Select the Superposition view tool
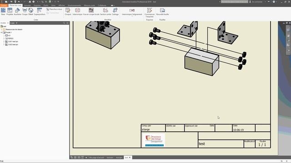Viewport: 291px width, 163px height. [40, 11]
